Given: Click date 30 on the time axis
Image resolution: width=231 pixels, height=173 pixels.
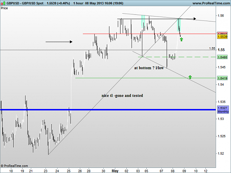Looking at the screenshot, I should point(103,171).
